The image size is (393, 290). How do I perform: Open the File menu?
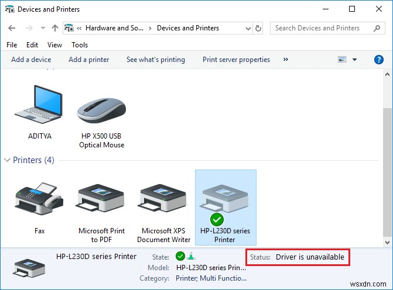(x=12, y=45)
